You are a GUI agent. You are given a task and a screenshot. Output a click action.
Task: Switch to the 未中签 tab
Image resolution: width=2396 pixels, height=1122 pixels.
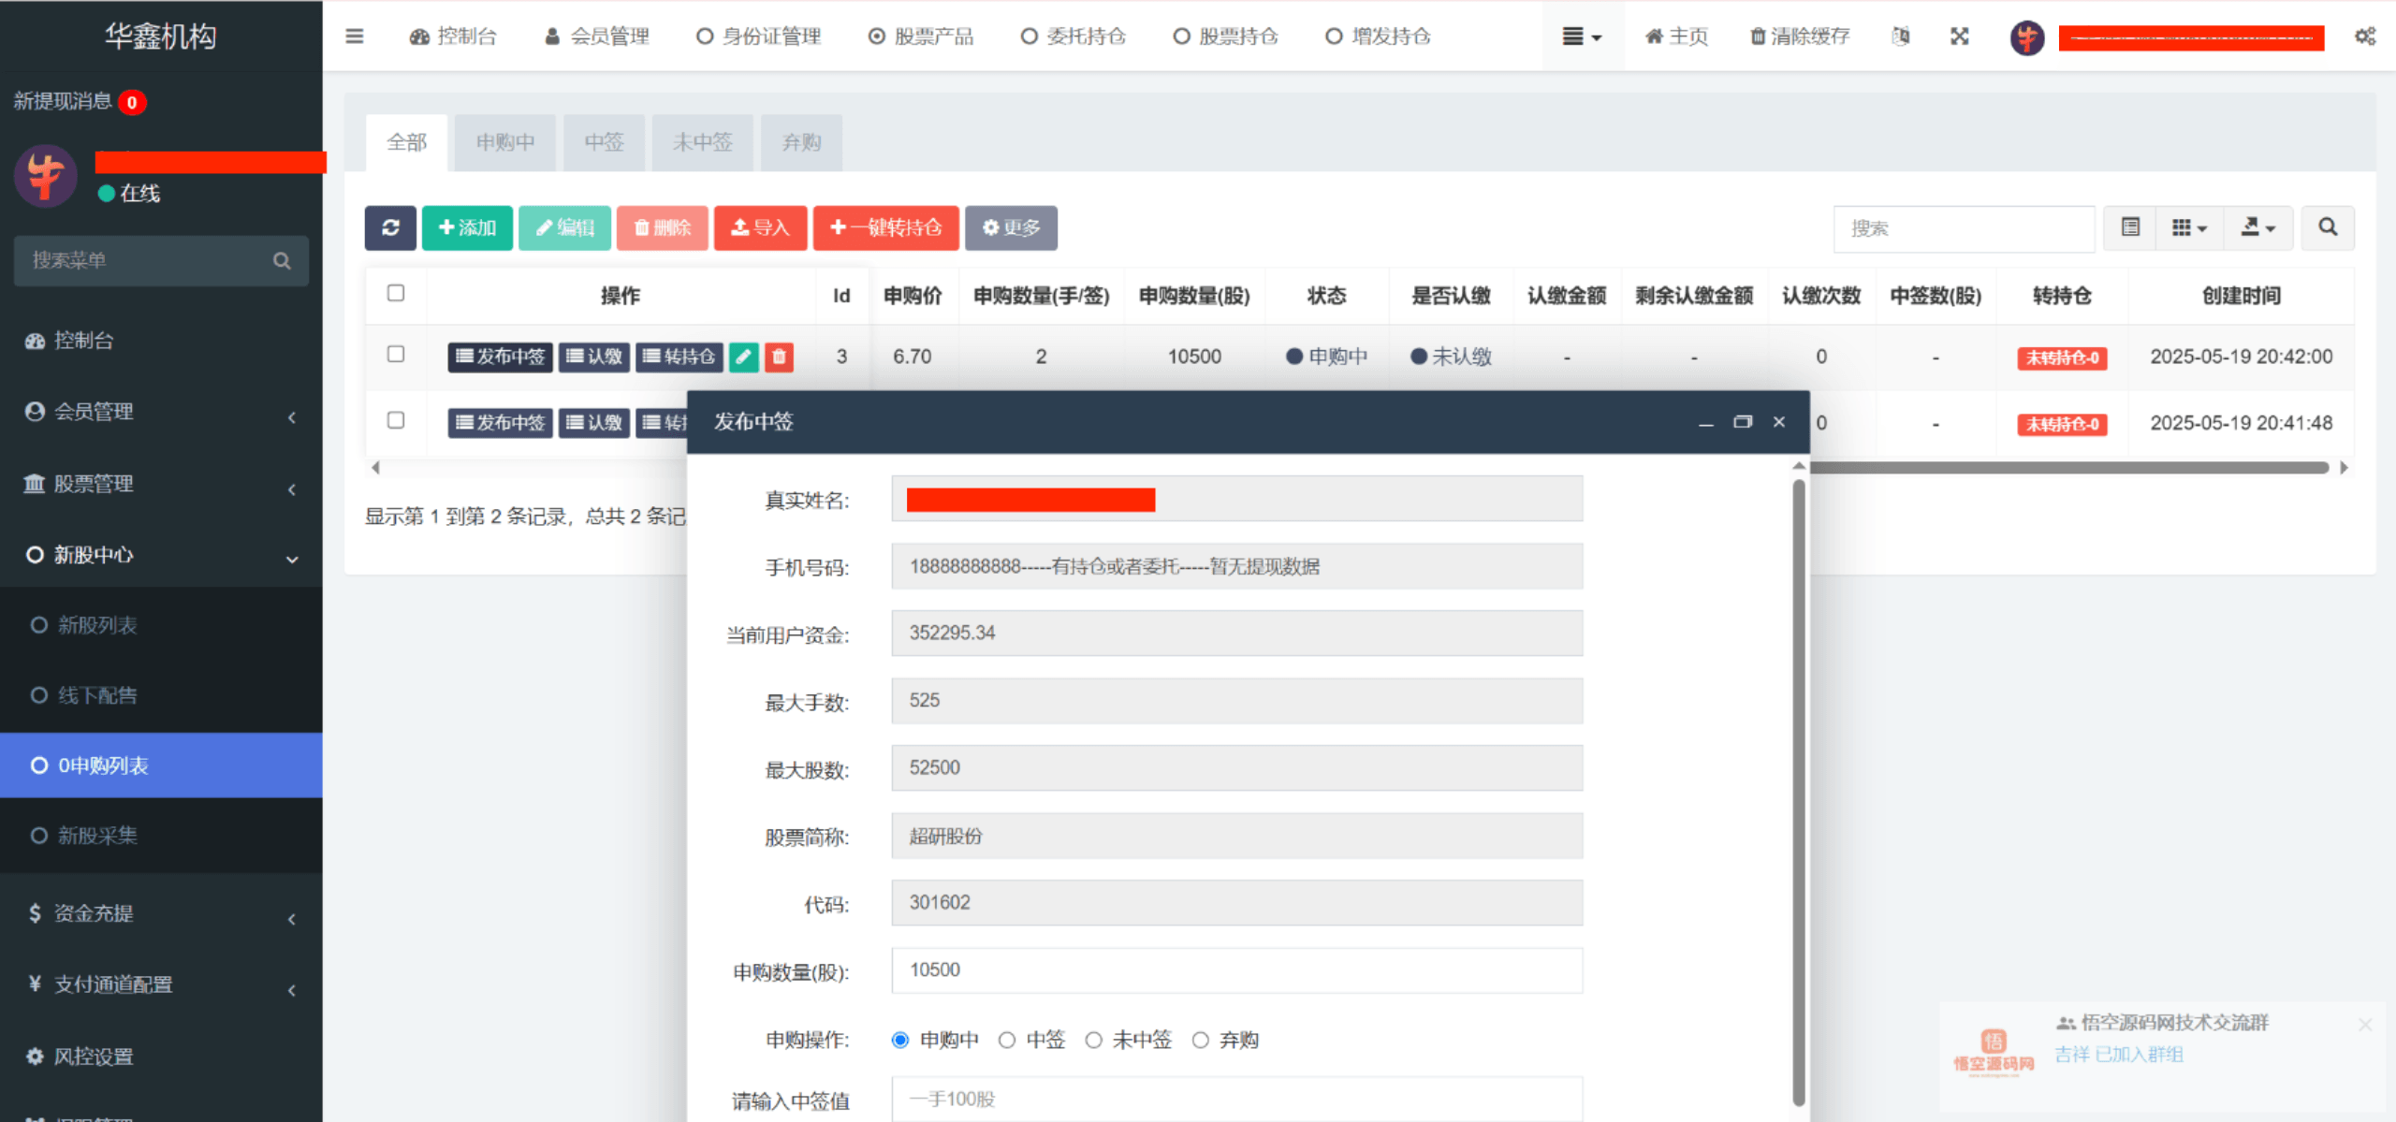coord(702,142)
